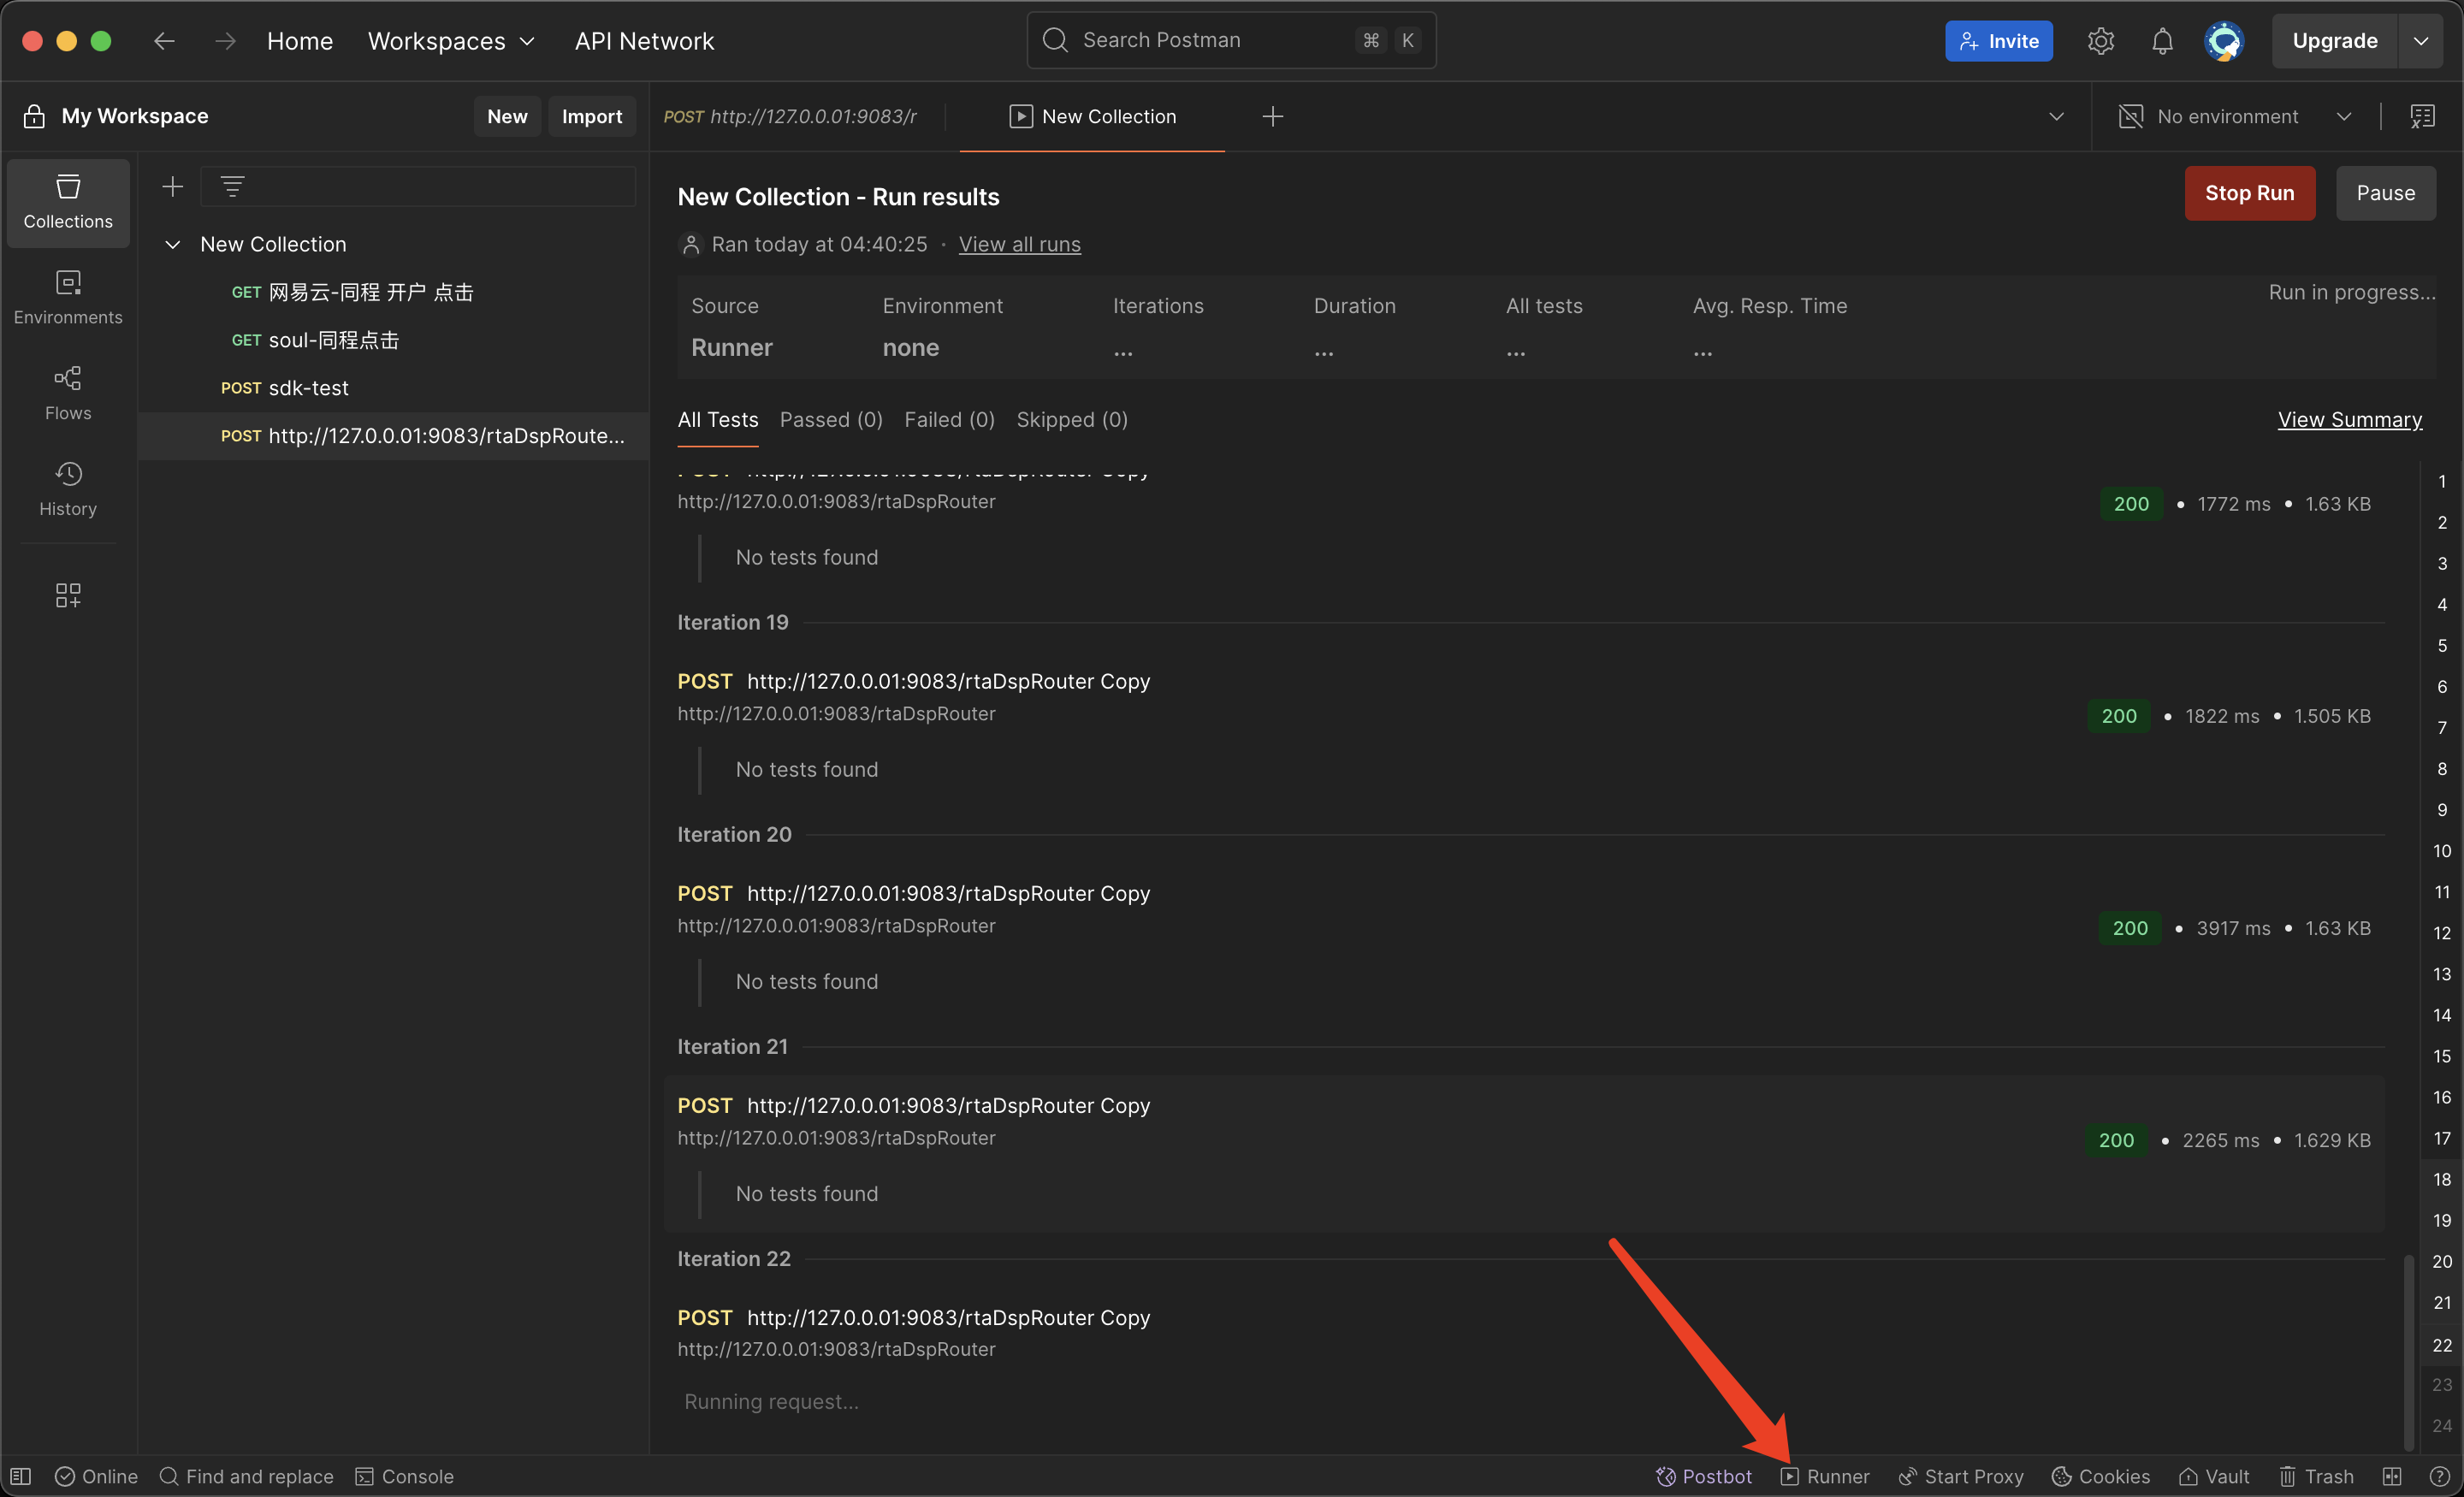Switch to the Failed (0) tab
2464x1497 pixels.
(949, 420)
